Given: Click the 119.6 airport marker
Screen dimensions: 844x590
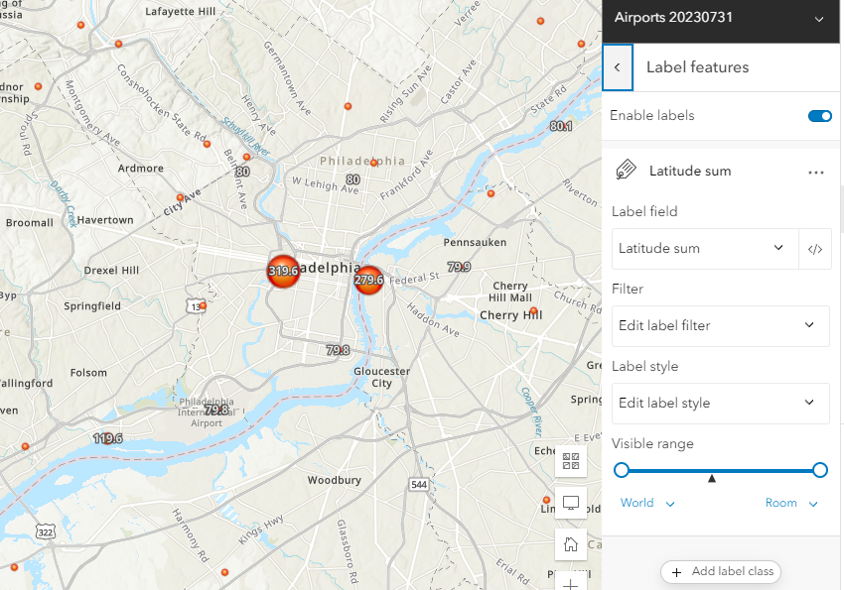Looking at the screenshot, I should (107, 438).
